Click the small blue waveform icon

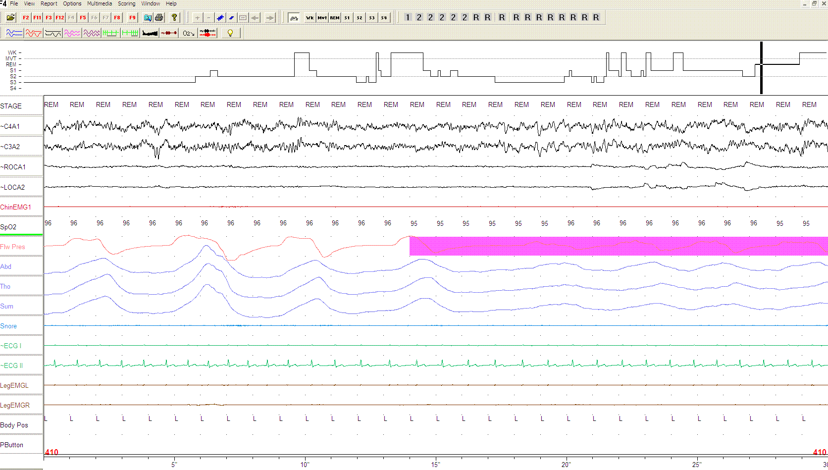232,18
